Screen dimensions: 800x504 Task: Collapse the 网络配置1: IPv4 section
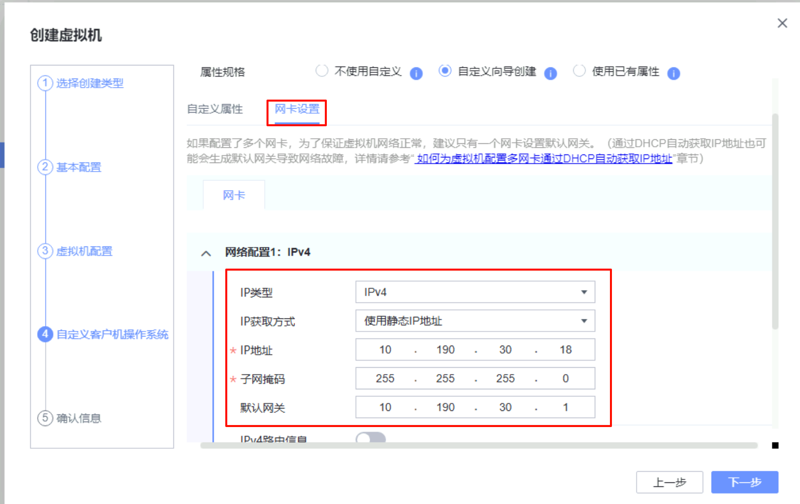(x=206, y=253)
